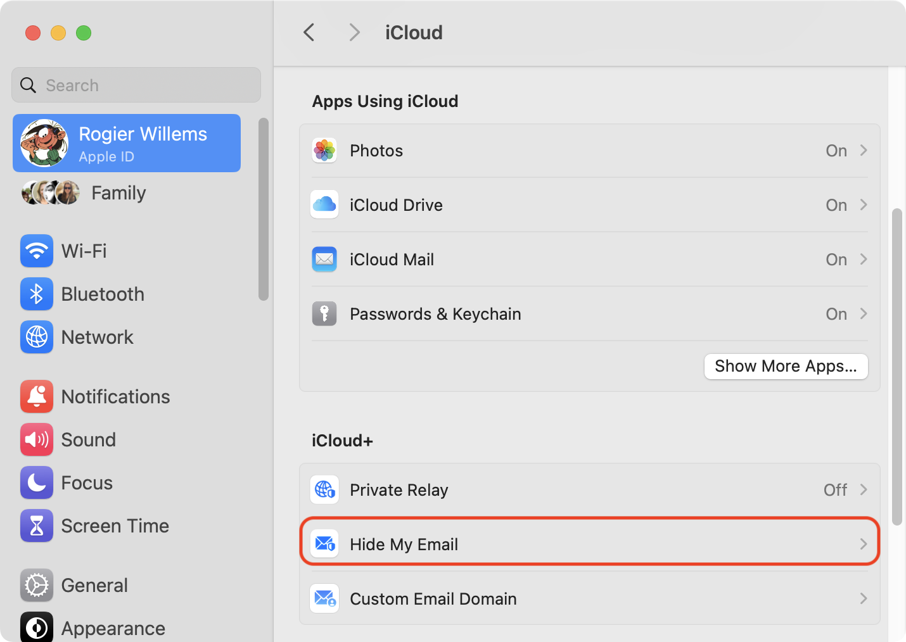The height and width of the screenshot is (642, 906).
Task: Click the On status of Photos
Action: 836,151
